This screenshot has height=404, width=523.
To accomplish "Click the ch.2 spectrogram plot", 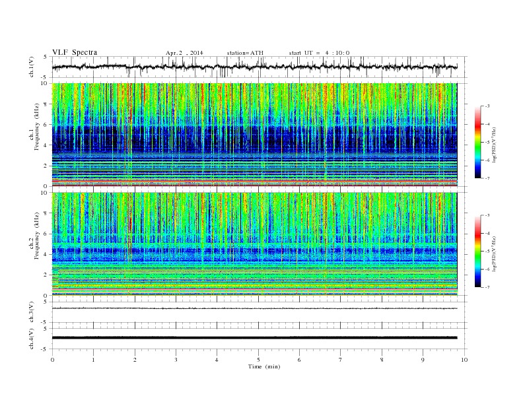I will [x=254, y=244].
